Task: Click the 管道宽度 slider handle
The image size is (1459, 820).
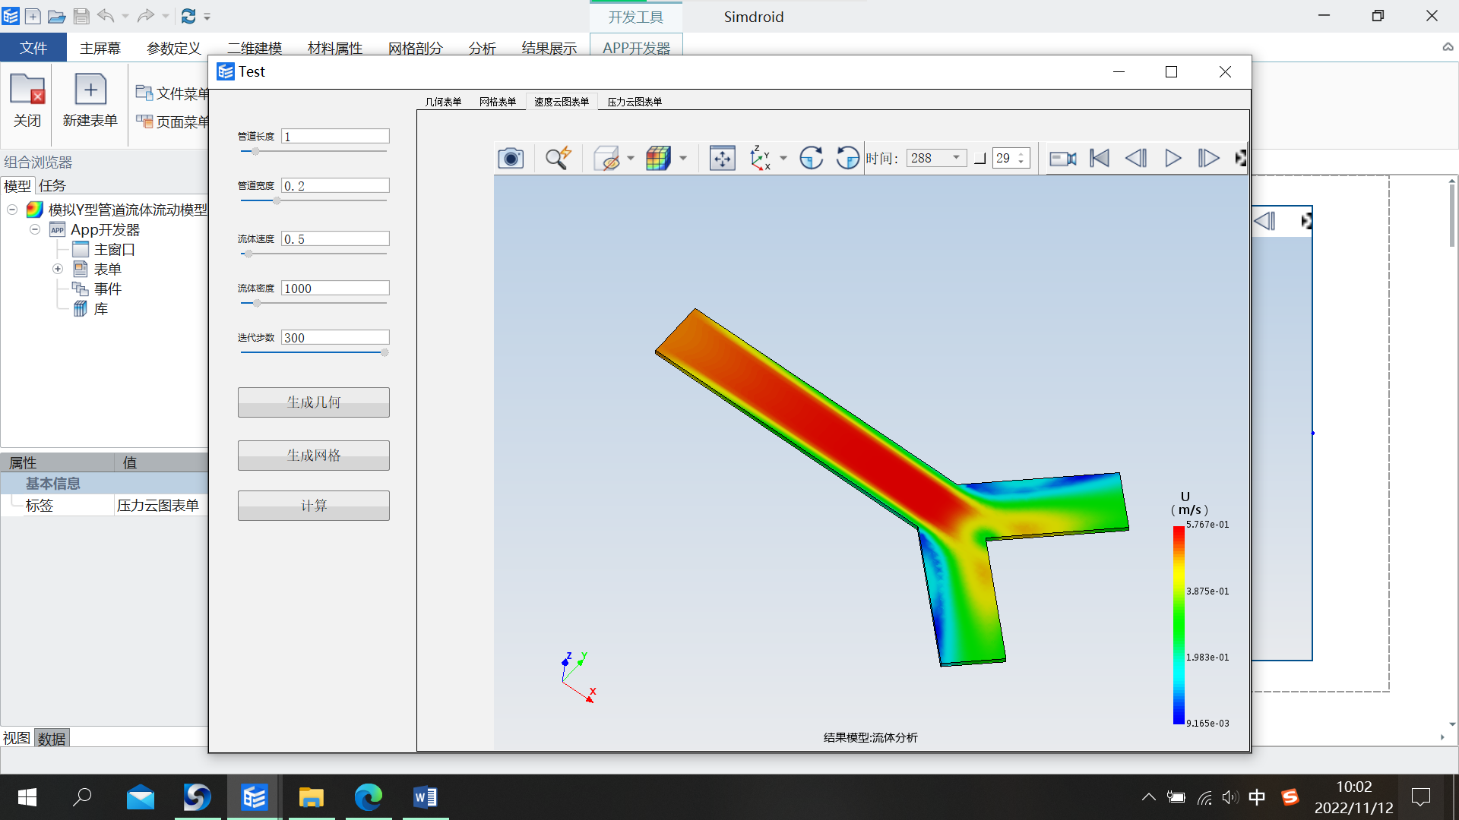Action: coord(277,200)
